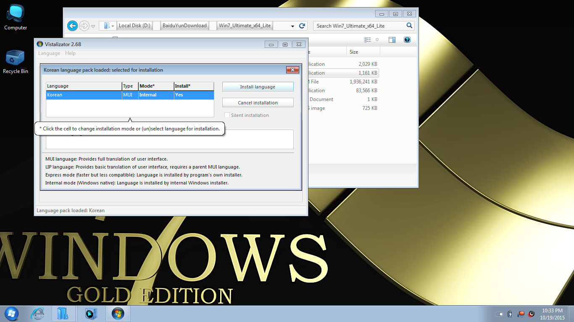
Task: Click Win7_Ultimate_x64_Lite breadcrumb
Action: point(245,26)
